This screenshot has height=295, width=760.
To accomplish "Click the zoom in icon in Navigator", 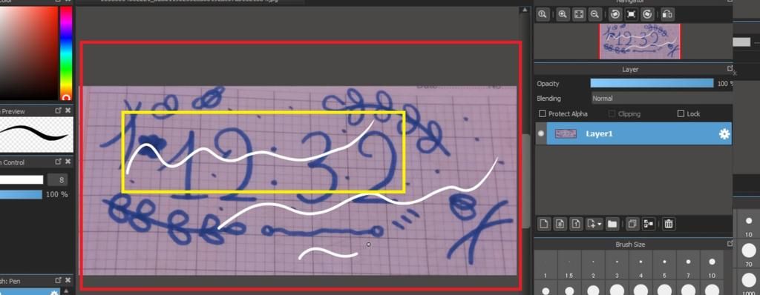I will (563, 15).
